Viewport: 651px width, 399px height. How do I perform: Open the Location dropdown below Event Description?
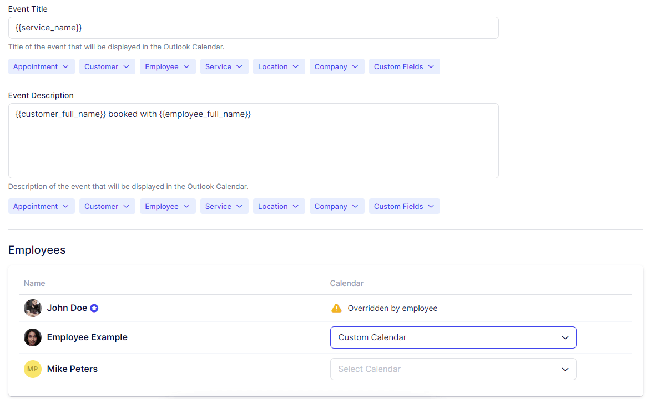[x=279, y=206]
